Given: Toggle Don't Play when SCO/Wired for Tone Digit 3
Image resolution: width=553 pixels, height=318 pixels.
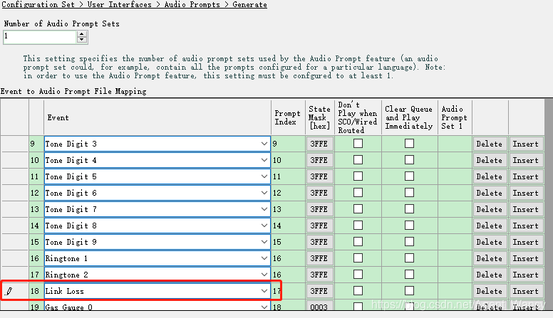Looking at the screenshot, I should (358, 144).
